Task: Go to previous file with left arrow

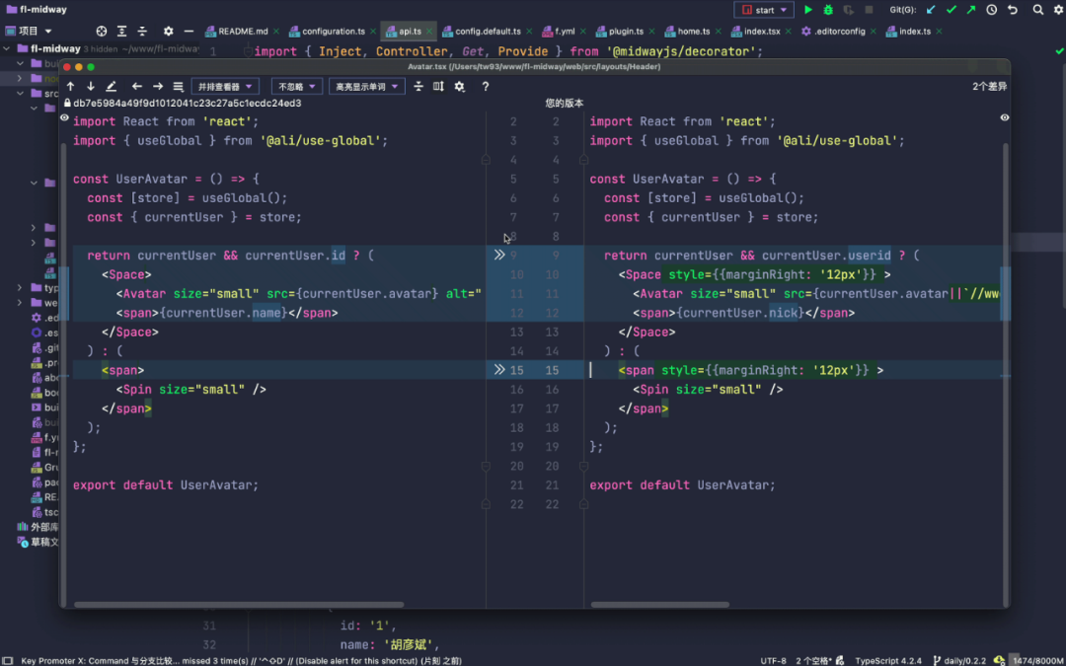Action: pos(136,86)
